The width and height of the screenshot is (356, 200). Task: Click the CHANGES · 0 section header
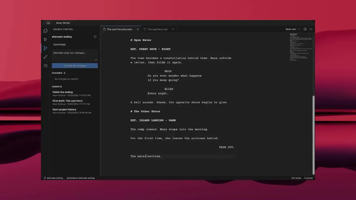point(58,73)
